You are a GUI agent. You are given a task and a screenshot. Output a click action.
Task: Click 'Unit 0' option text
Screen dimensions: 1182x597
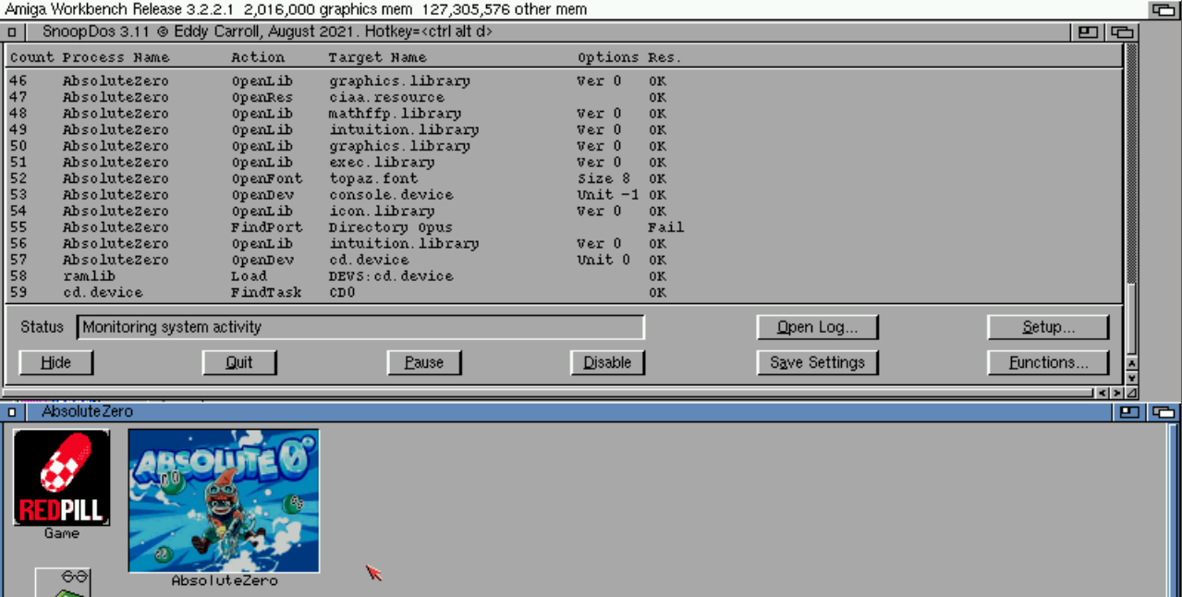pos(603,261)
